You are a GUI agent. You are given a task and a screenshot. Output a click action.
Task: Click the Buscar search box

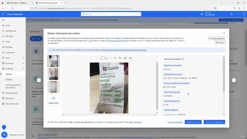point(111,14)
